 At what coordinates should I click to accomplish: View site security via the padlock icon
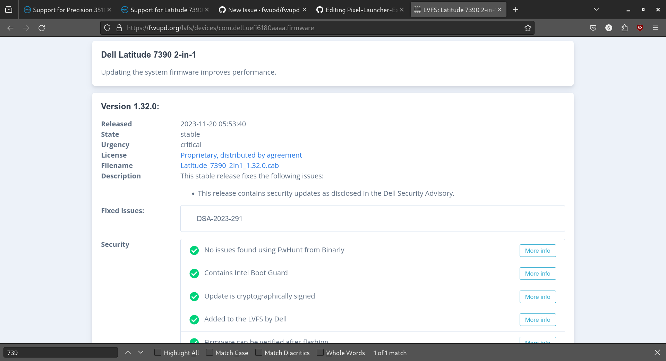point(119,28)
